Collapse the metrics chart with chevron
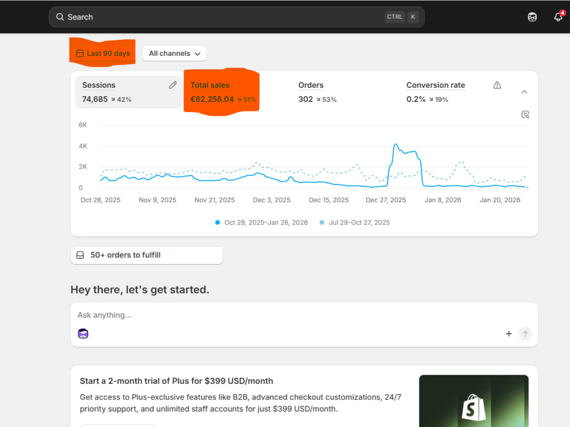The width and height of the screenshot is (570, 427). point(524,92)
